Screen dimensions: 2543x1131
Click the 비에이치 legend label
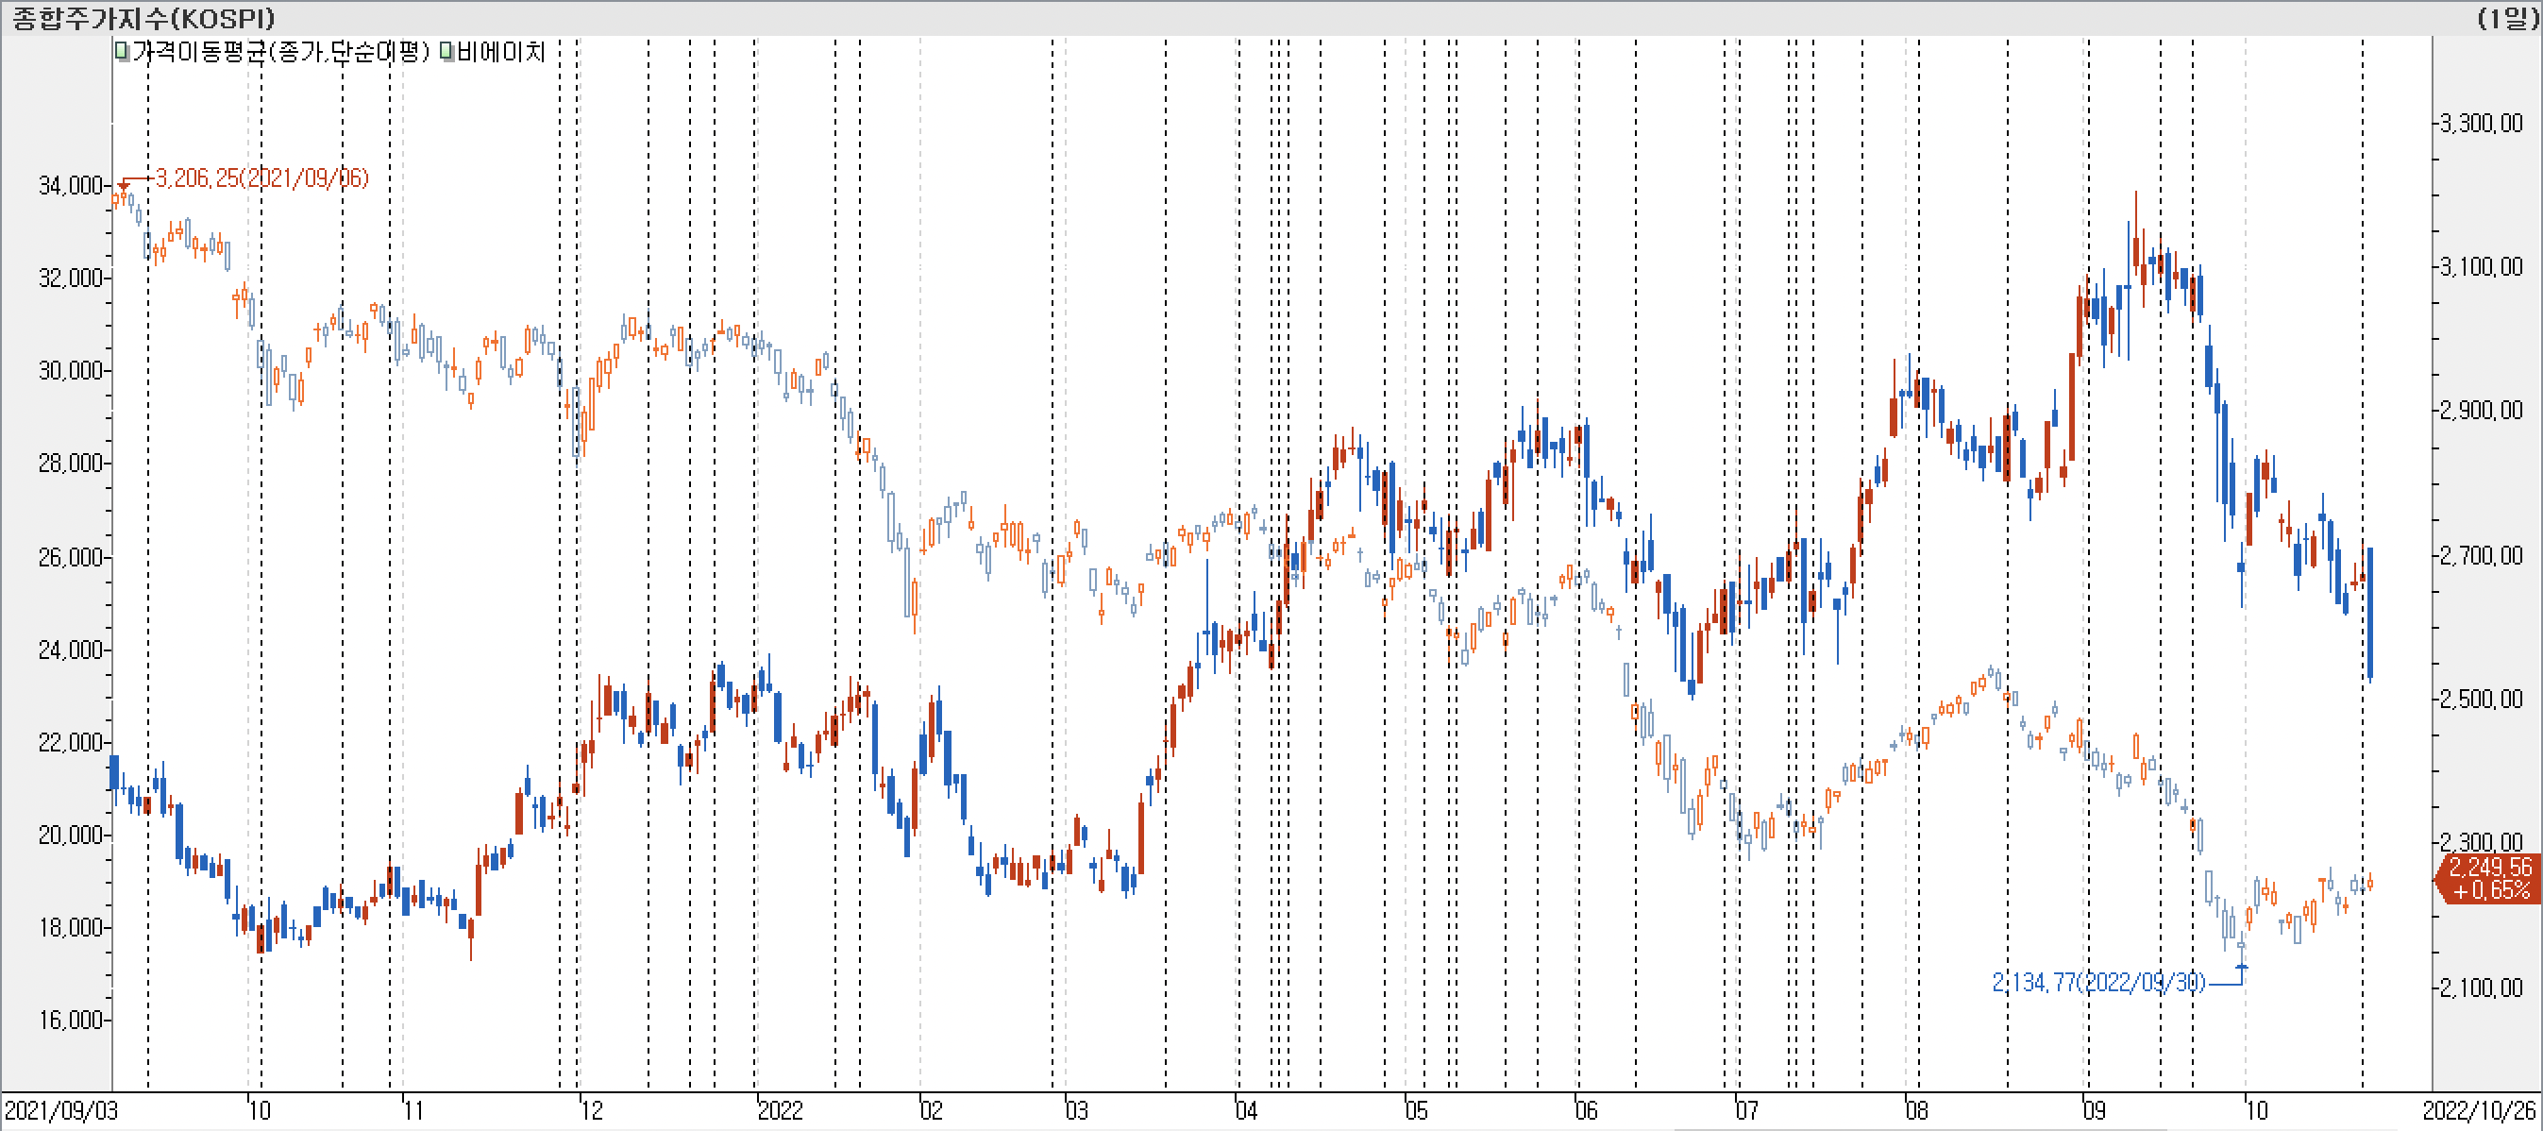point(500,51)
